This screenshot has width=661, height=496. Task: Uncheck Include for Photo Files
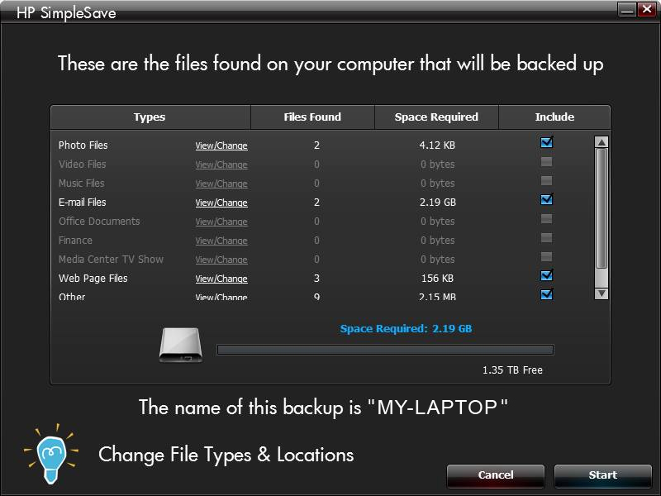pos(546,142)
